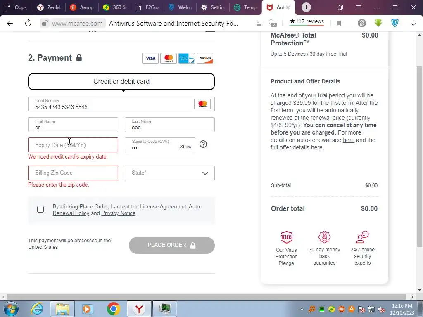Image resolution: width=423 pixels, height=317 pixels.
Task: Expand the State dropdown
Action: [170, 173]
